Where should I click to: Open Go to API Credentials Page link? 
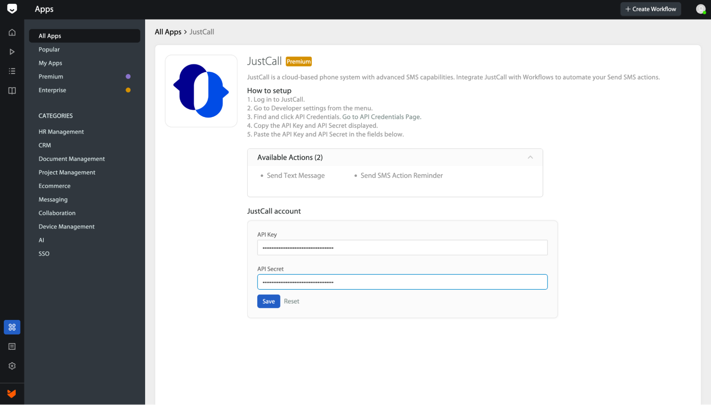(x=382, y=117)
